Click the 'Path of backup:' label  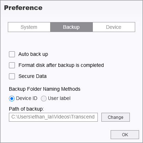(26, 109)
